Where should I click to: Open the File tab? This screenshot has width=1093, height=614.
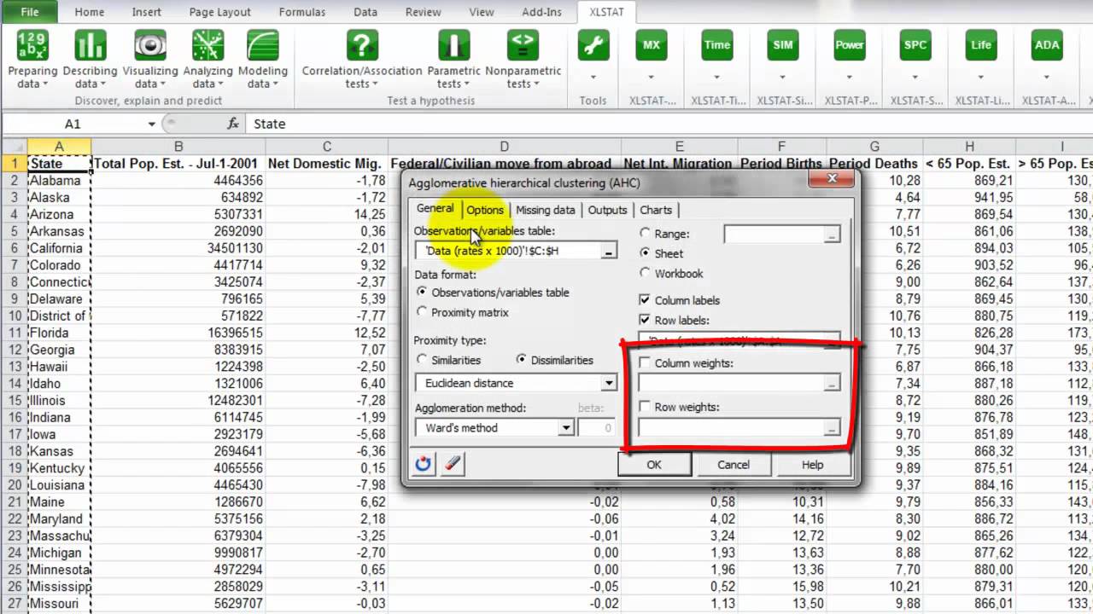(x=29, y=12)
